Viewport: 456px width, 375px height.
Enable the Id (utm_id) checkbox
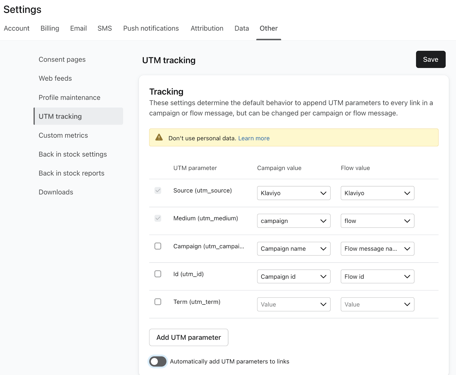158,274
